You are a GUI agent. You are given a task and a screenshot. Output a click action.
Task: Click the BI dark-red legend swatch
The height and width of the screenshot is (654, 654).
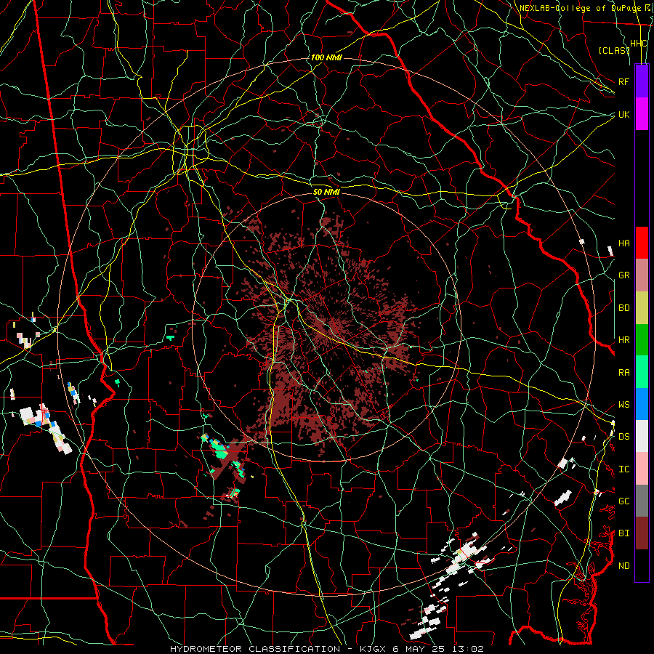click(642, 533)
